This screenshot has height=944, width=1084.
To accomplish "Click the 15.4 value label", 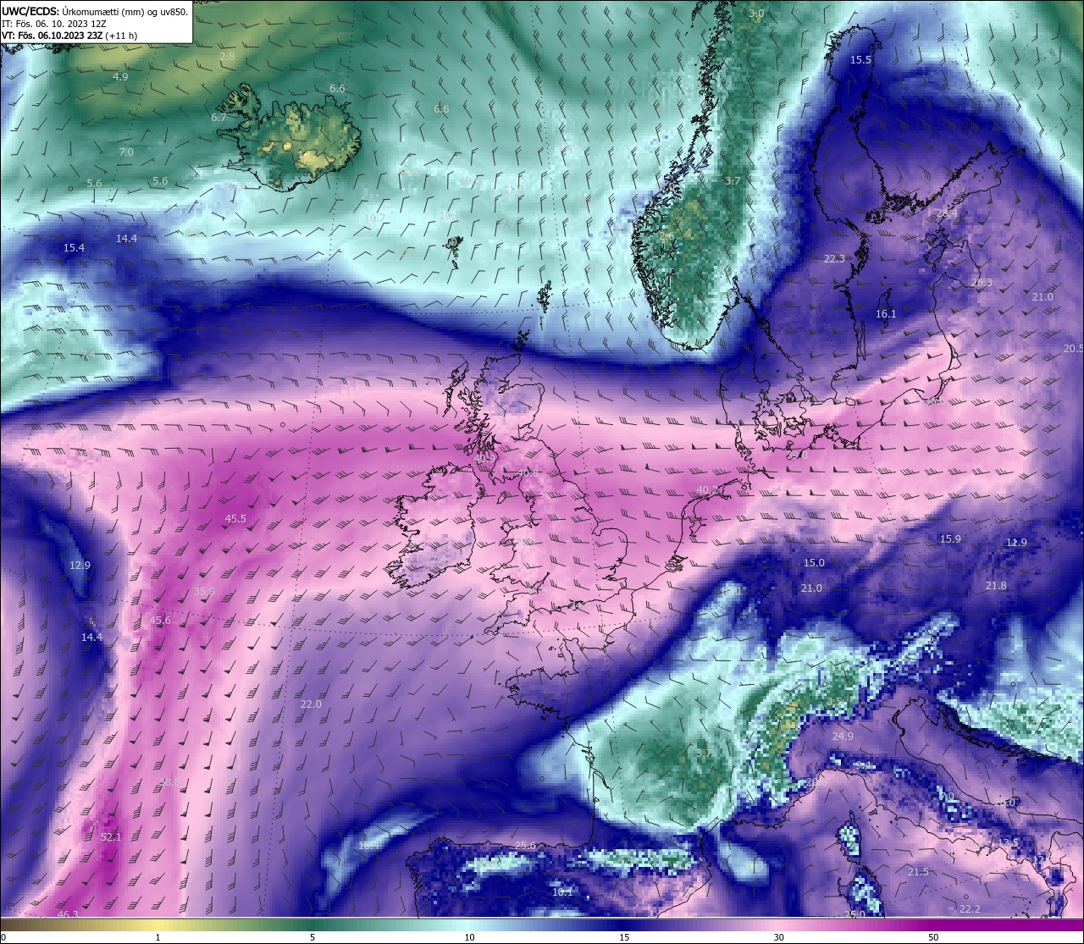I will click(x=74, y=248).
